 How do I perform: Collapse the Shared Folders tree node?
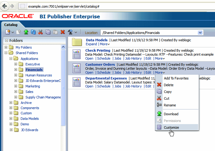6,53
